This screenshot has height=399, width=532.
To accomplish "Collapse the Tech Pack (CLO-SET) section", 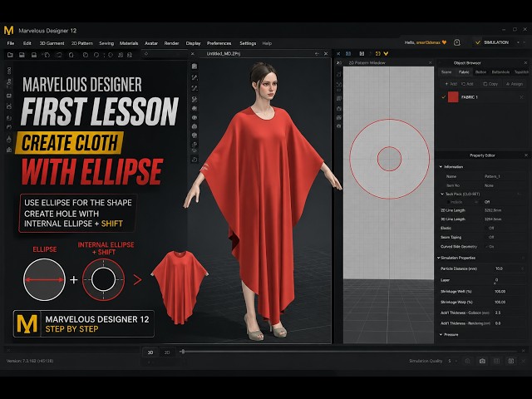I will pos(442,194).
